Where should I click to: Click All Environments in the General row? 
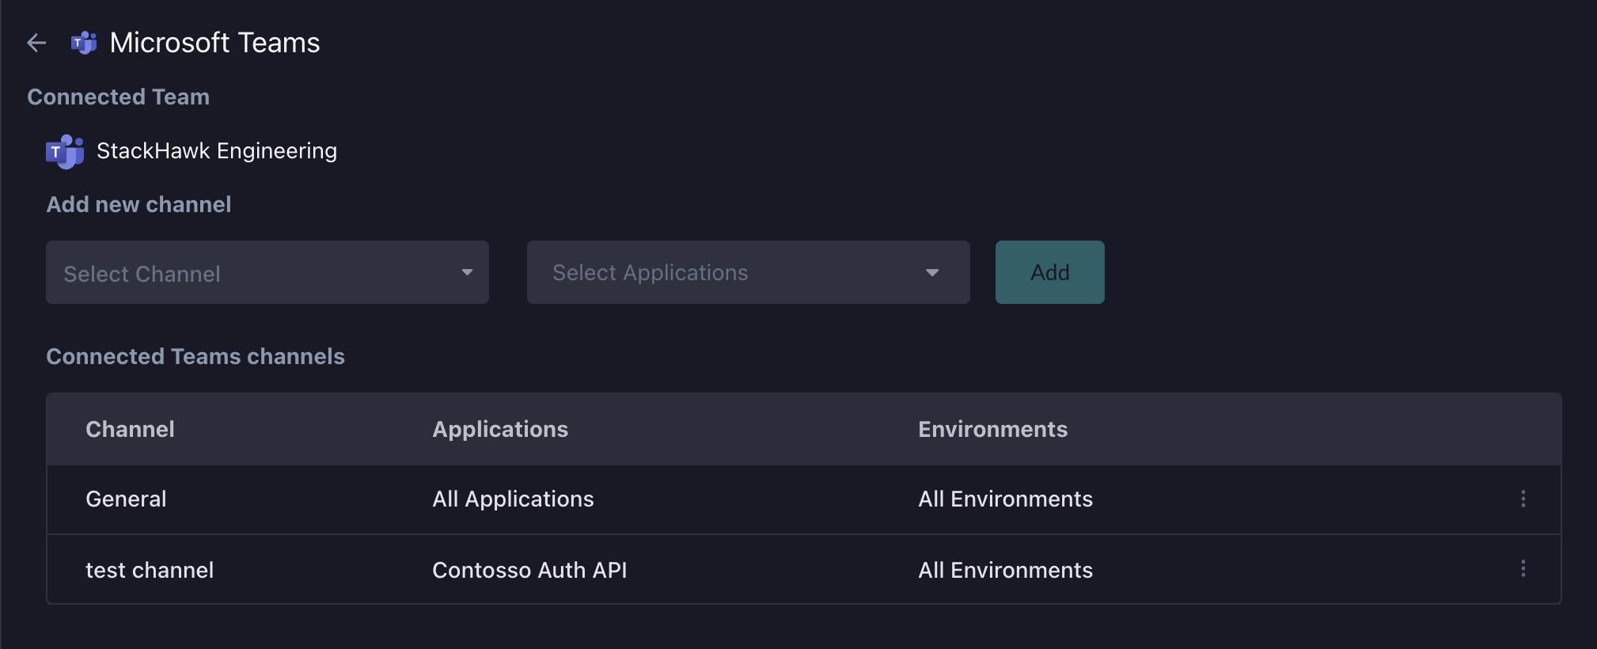tap(1005, 499)
